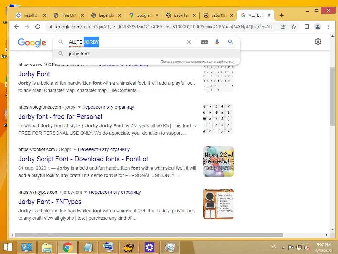The image size is (338, 254).
Task: Translate the blogfonts.com result page
Action: pos(108,107)
